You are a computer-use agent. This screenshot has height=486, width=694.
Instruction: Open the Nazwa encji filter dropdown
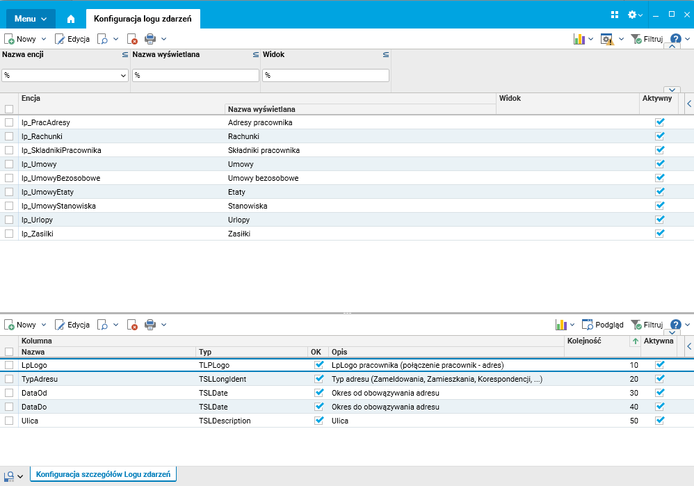124,75
